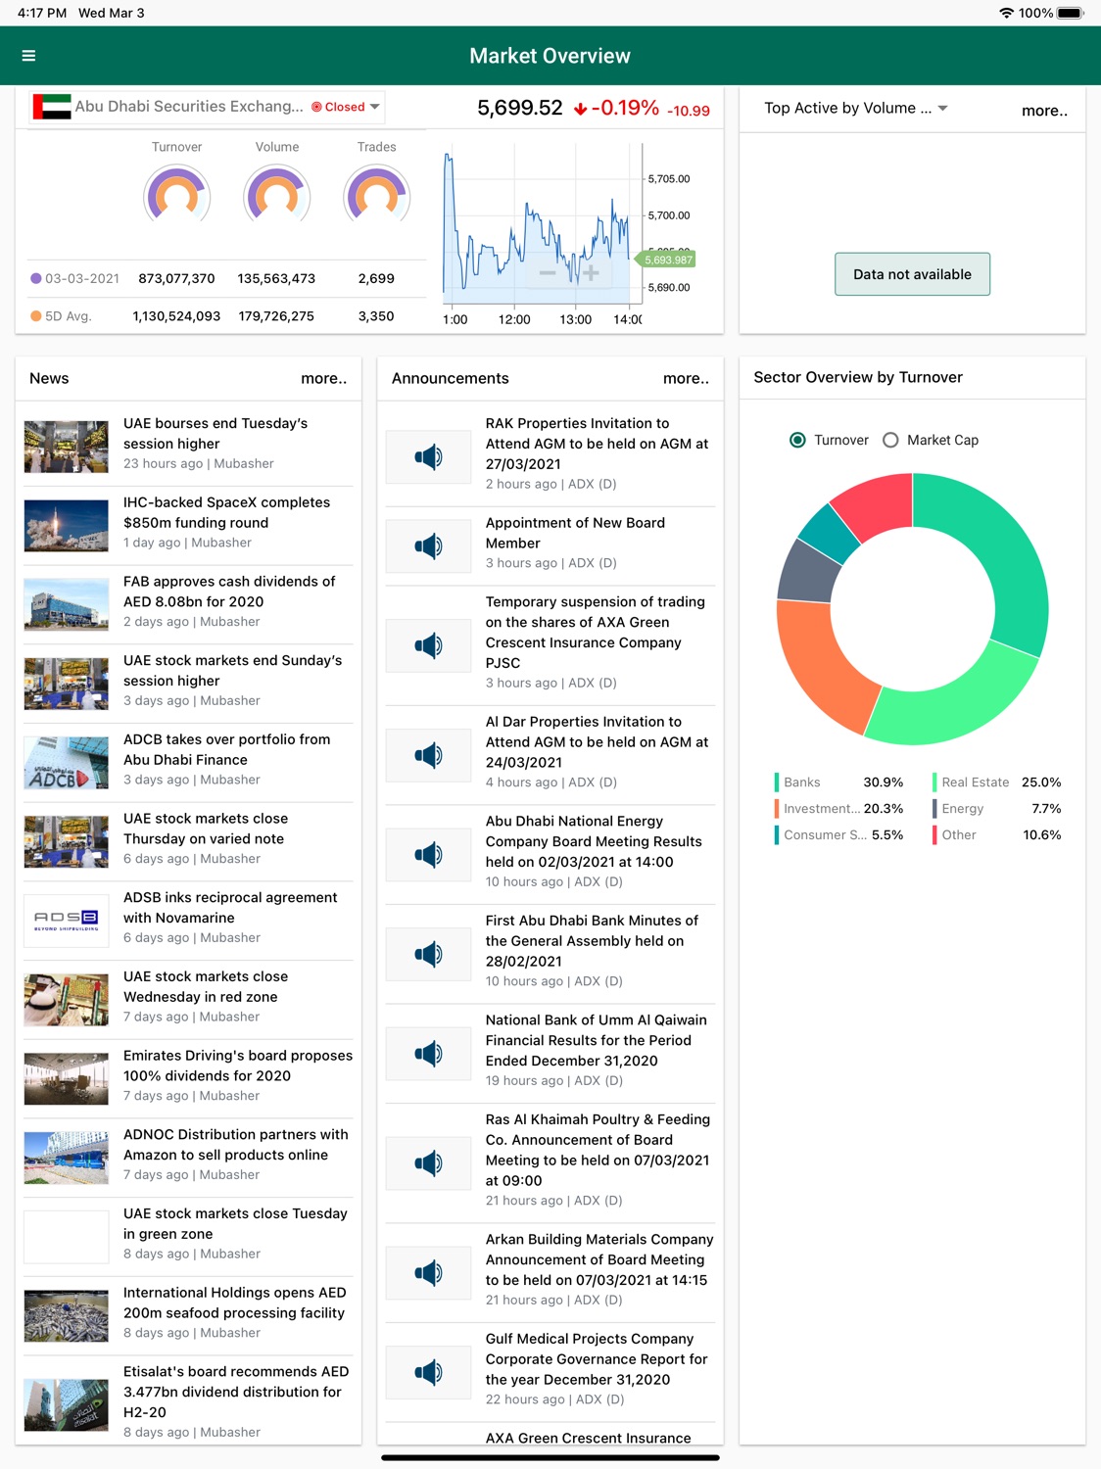Tap the 5D Avg. row label
Screen dimensions: 1101x1469
pyautogui.click(x=61, y=316)
